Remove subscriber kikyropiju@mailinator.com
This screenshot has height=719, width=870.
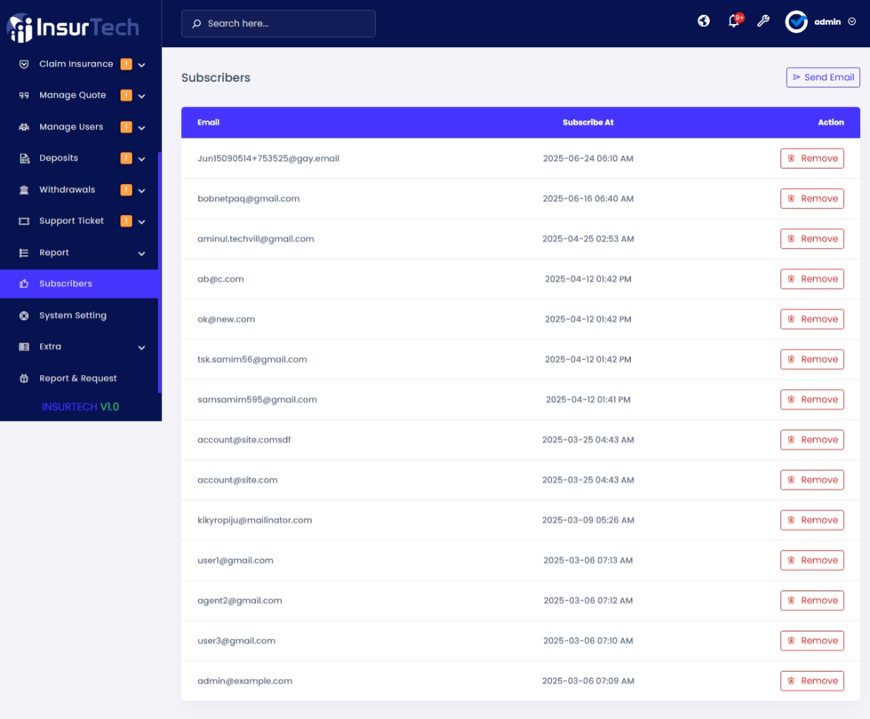[x=811, y=520]
